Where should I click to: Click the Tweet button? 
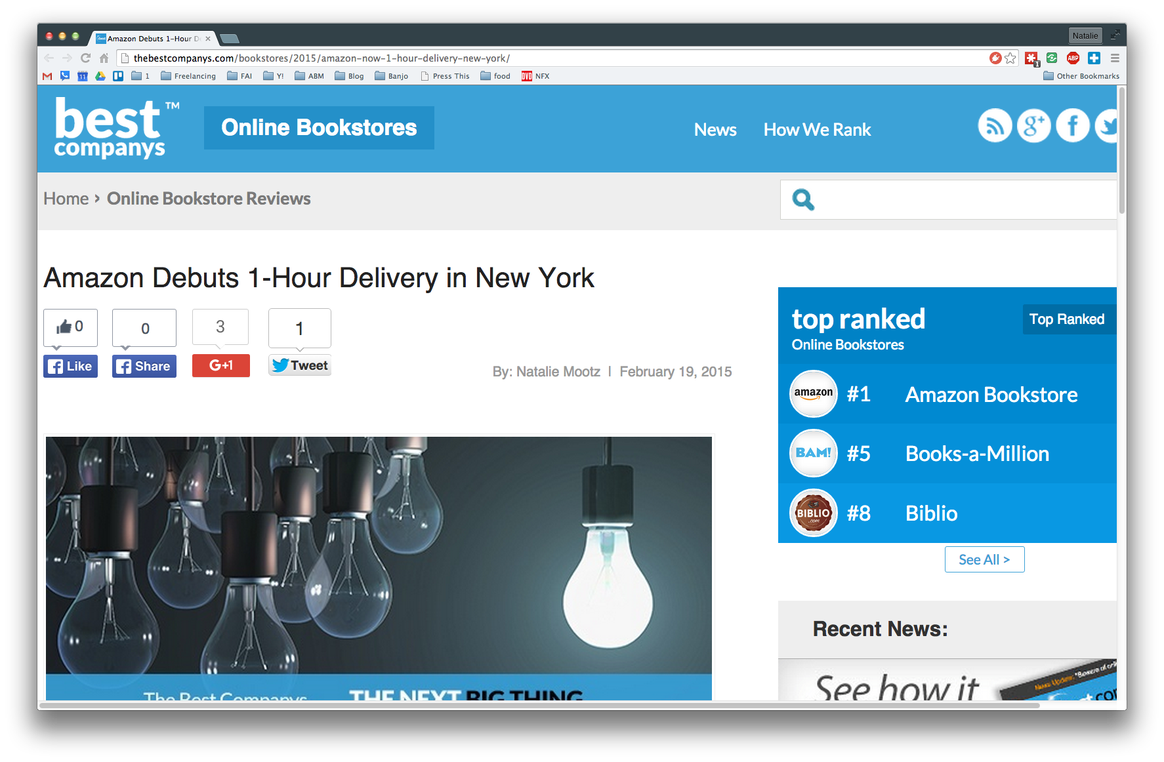click(300, 365)
